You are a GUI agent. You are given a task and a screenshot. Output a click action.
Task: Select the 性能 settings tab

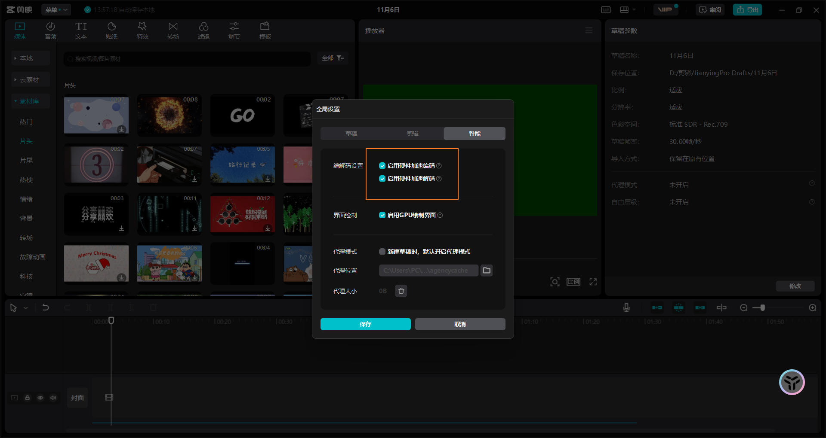[475, 134]
